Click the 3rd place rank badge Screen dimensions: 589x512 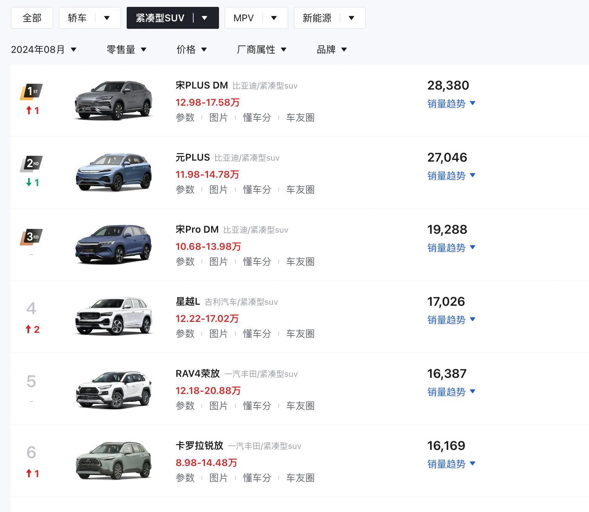[x=32, y=237]
